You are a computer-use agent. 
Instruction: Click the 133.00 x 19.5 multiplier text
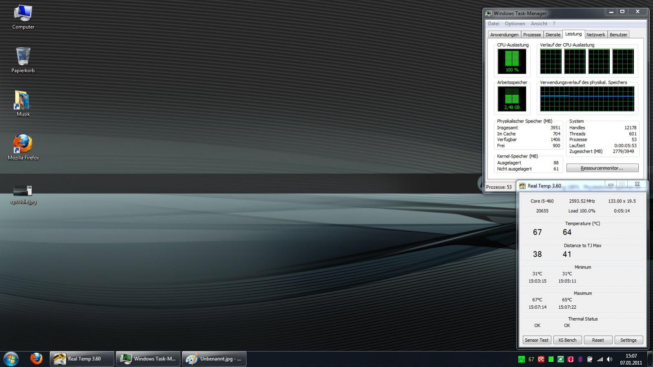(622, 201)
